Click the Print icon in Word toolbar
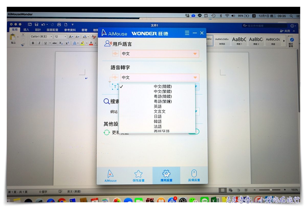The height and width of the screenshot is (209, 307). pos(59,25)
